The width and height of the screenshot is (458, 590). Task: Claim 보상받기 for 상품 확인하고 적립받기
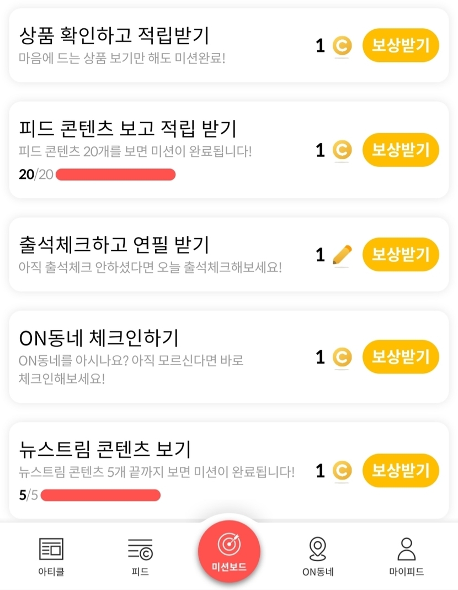(x=401, y=46)
